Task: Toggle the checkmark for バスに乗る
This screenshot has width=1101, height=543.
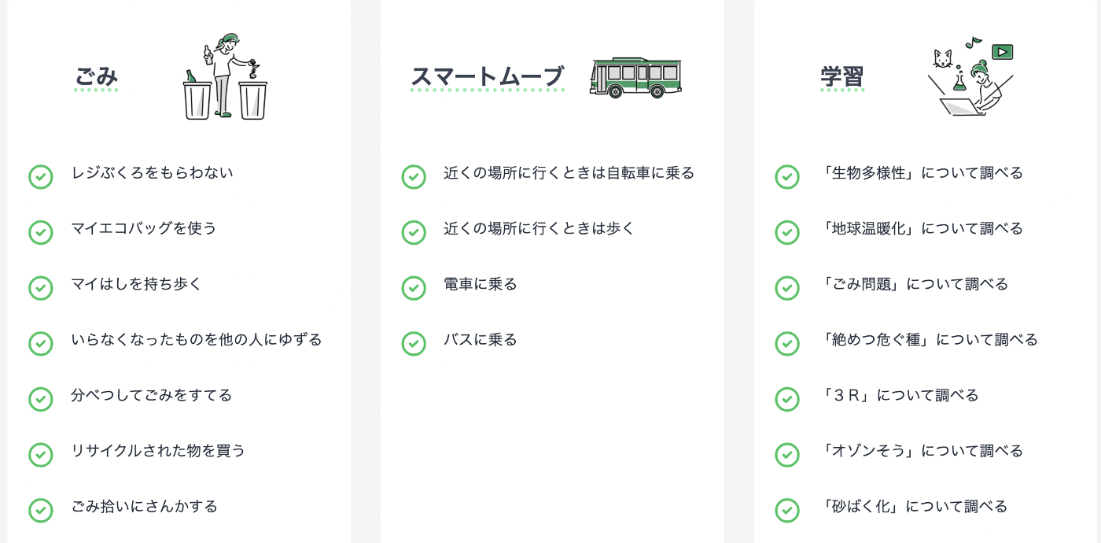Action: pyautogui.click(x=414, y=344)
